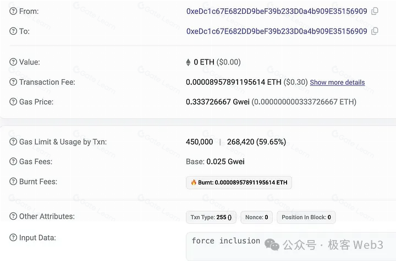Click the 0 ETH ($0.00) value
The height and width of the screenshot is (261, 396).
pos(217,62)
